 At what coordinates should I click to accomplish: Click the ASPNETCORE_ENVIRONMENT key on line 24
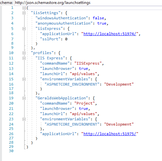pyautogui.click(x=72, y=124)
